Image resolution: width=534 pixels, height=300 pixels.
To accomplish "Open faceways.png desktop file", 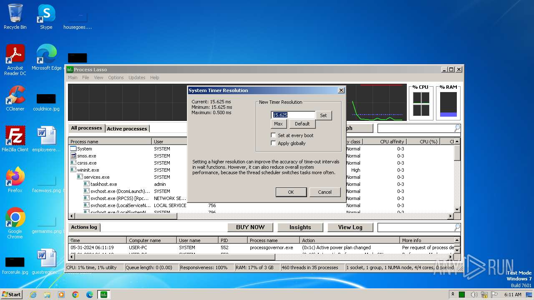I will (46, 184).
